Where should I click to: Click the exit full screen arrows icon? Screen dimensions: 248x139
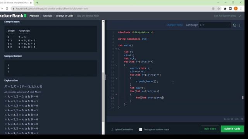click(240, 16)
